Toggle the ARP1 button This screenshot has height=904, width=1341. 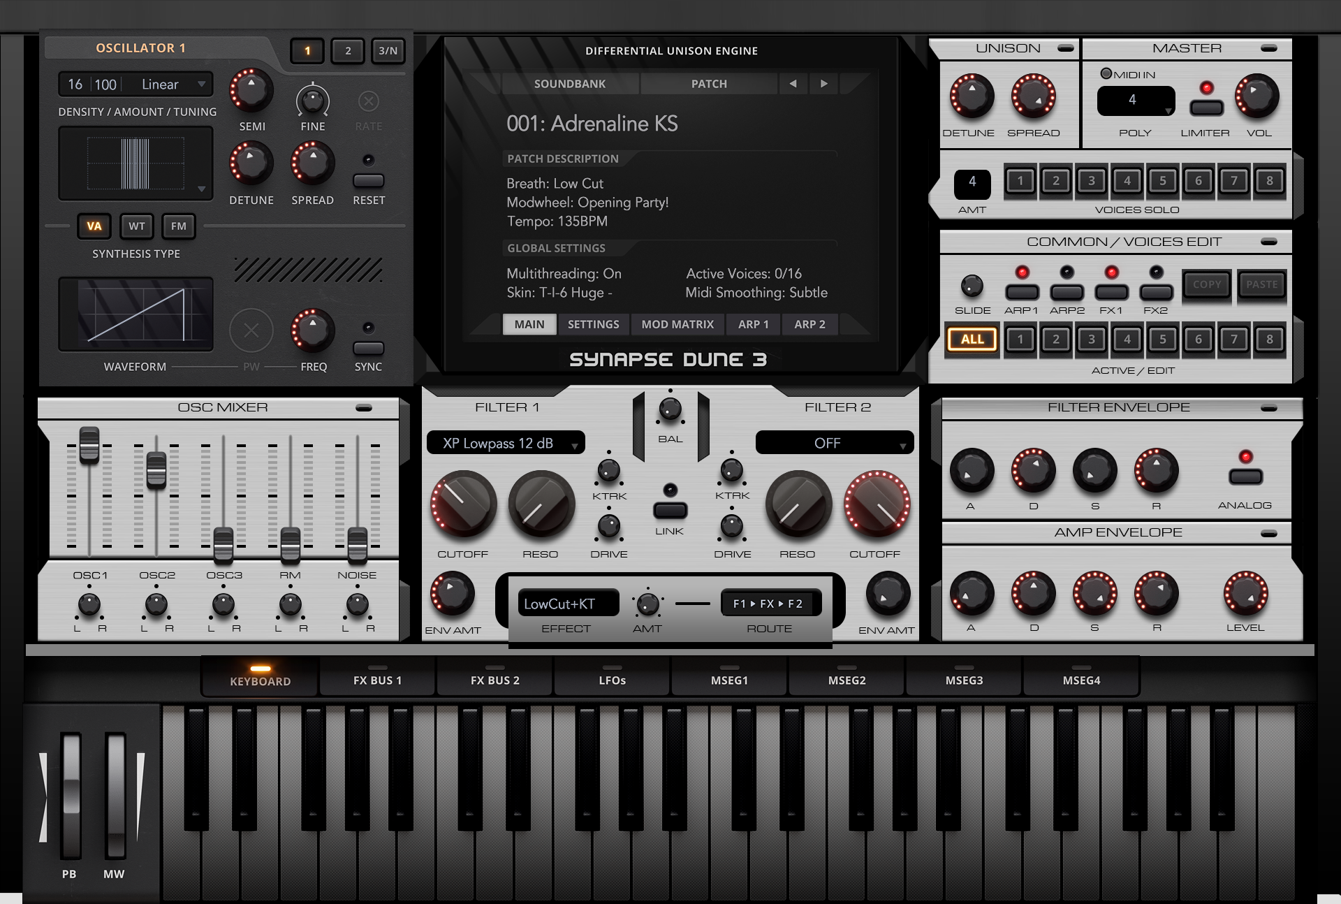click(x=1022, y=293)
